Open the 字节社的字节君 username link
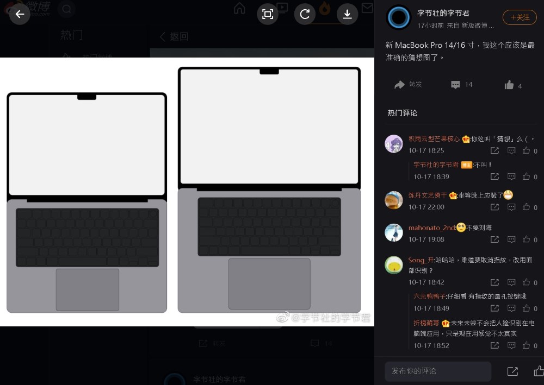Screen dimensions: 544x385 443,13
